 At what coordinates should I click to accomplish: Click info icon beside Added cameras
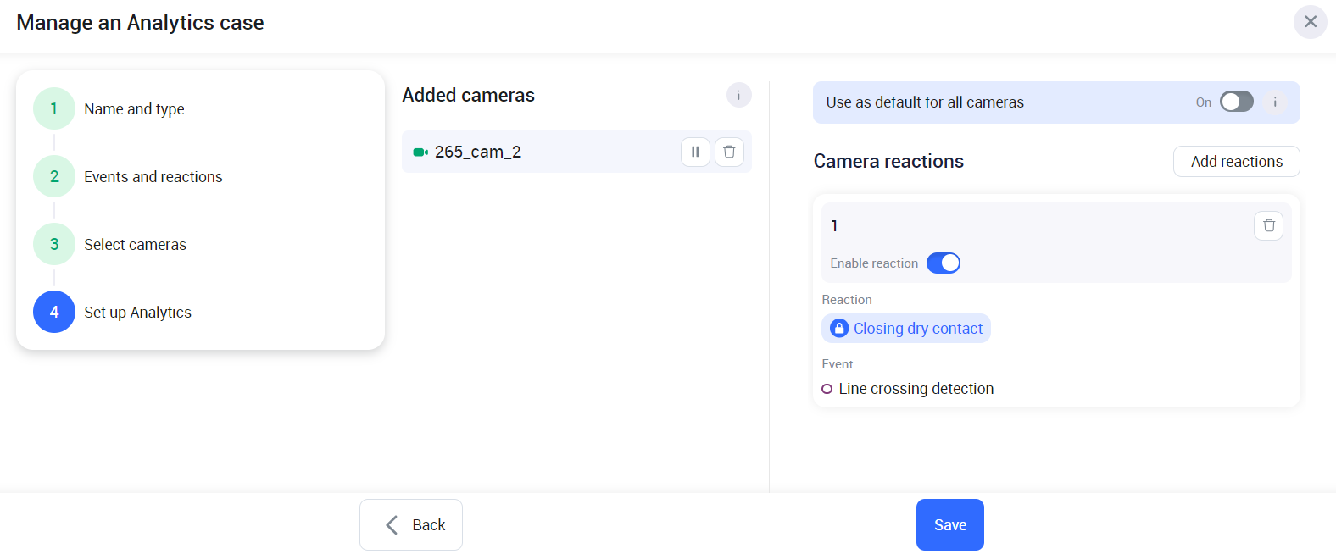(738, 95)
